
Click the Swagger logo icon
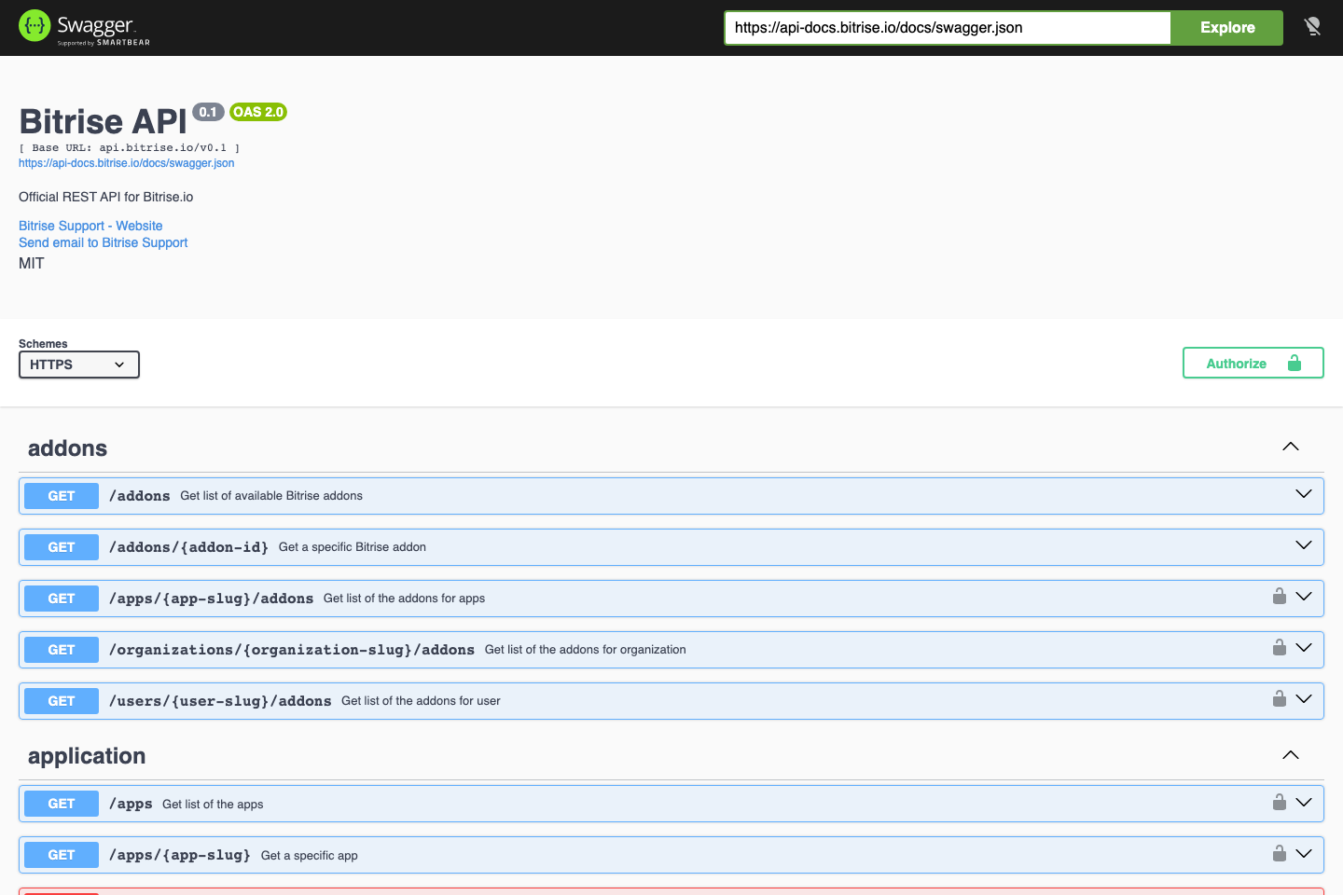35,25
